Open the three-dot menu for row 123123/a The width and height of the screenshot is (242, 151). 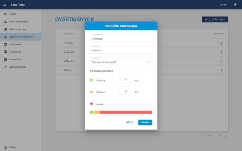pyautogui.click(x=221, y=43)
